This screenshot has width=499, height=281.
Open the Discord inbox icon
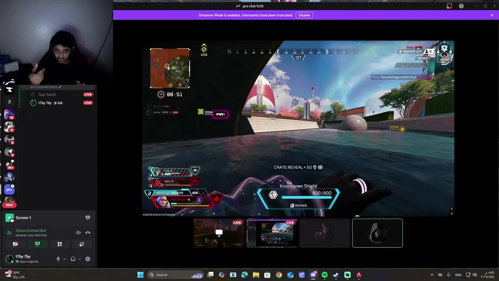tap(449, 6)
